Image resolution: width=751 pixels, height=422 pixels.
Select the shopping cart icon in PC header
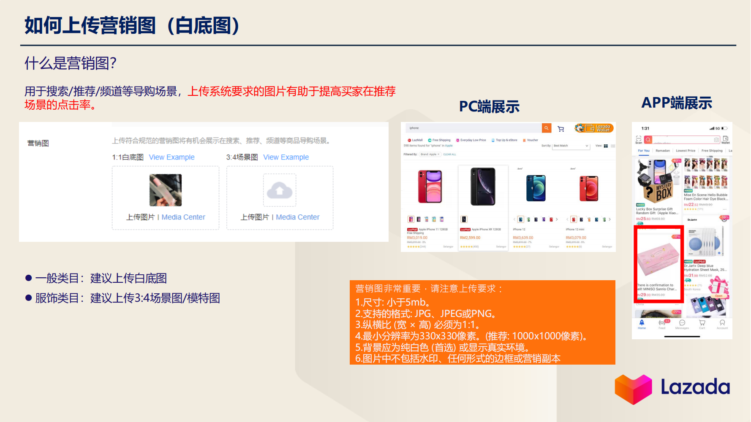click(560, 128)
